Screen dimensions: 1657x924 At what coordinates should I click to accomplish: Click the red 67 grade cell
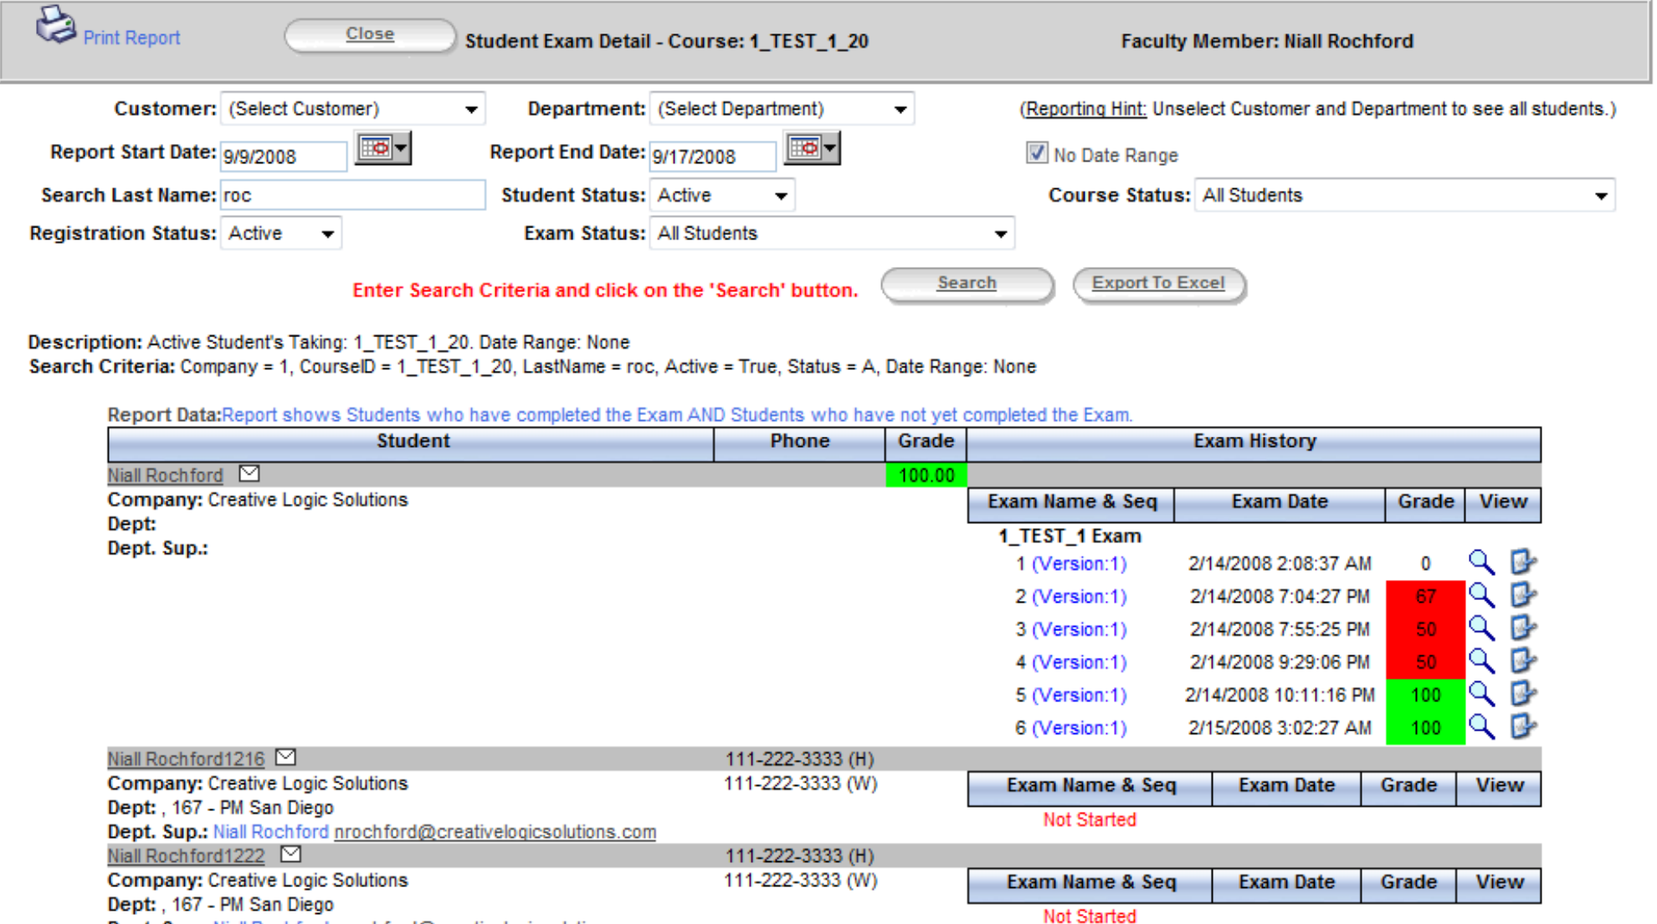(1425, 596)
